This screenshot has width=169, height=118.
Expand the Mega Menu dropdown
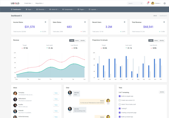coord(40,3)
